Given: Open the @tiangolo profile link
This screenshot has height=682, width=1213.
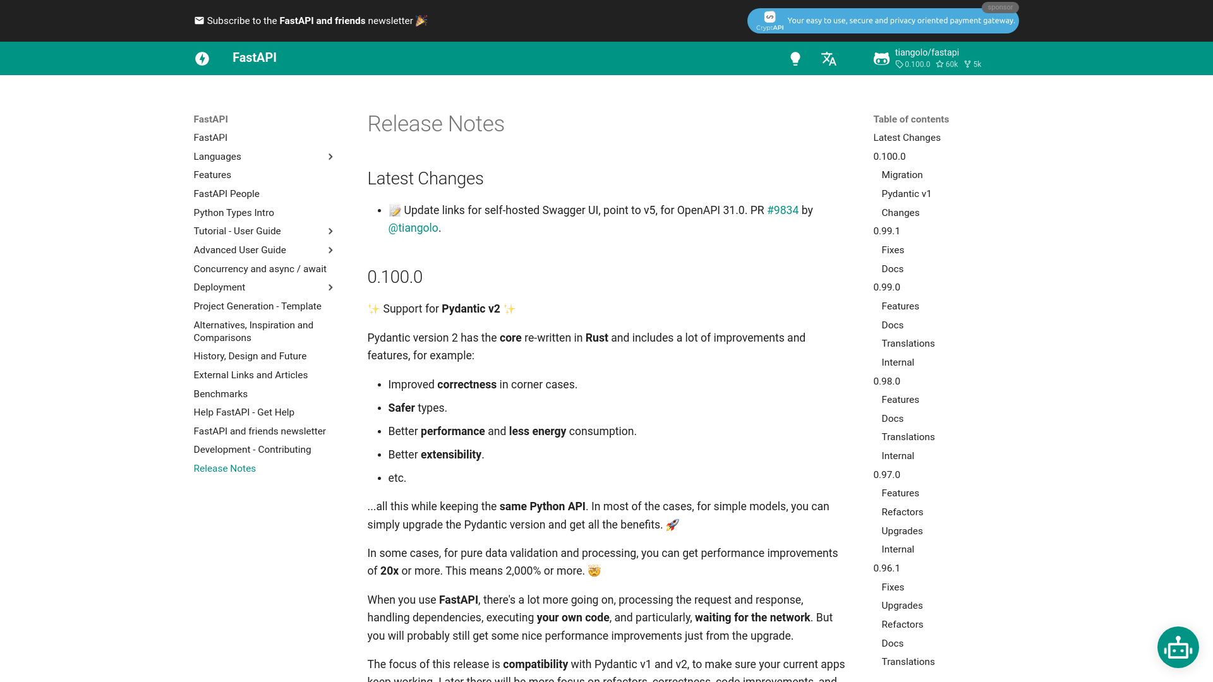Looking at the screenshot, I should pyautogui.click(x=413, y=228).
